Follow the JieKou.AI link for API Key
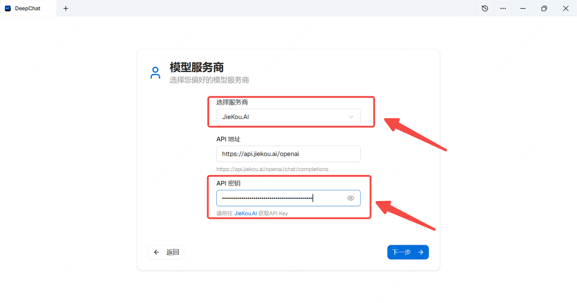 [245, 213]
